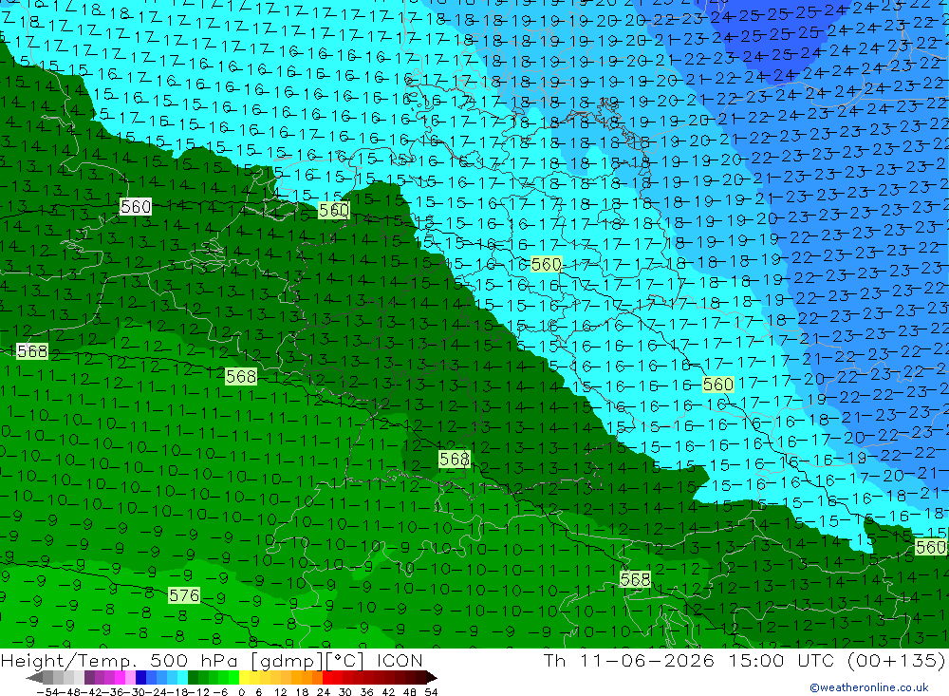Click the bright red legend swatch above 24
The width and height of the screenshot is (949, 696).
[x=327, y=677]
